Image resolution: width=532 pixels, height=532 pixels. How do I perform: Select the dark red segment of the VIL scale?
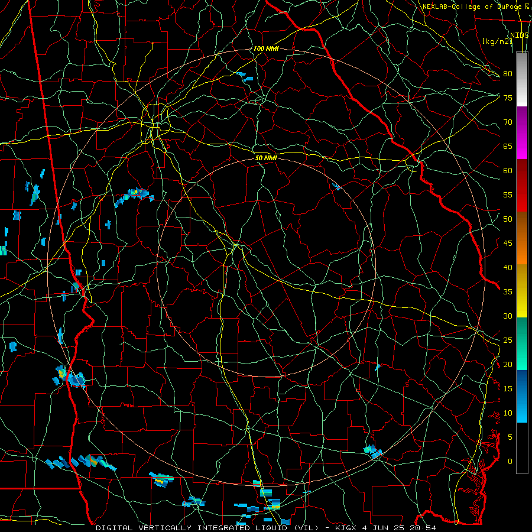tap(522, 186)
